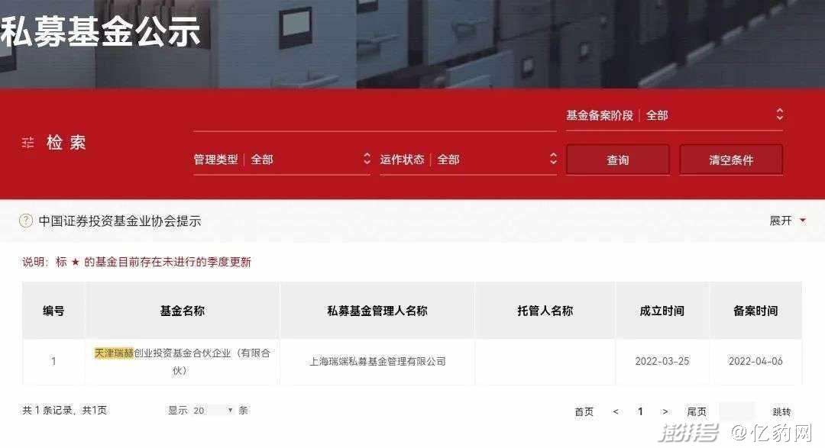Go to the next page with the > arrow

coord(665,411)
